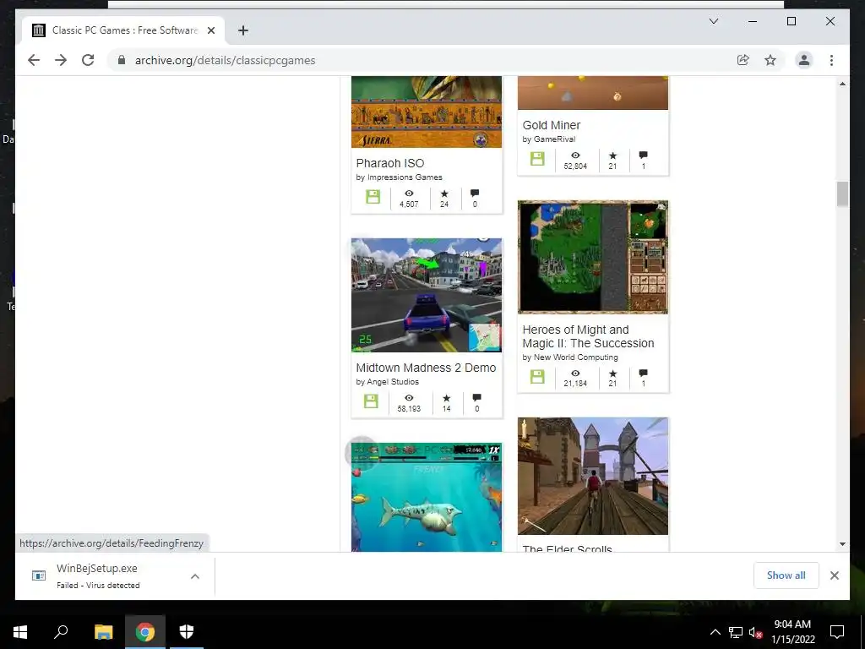Open the notification action center
865x649 pixels.
coord(837,632)
